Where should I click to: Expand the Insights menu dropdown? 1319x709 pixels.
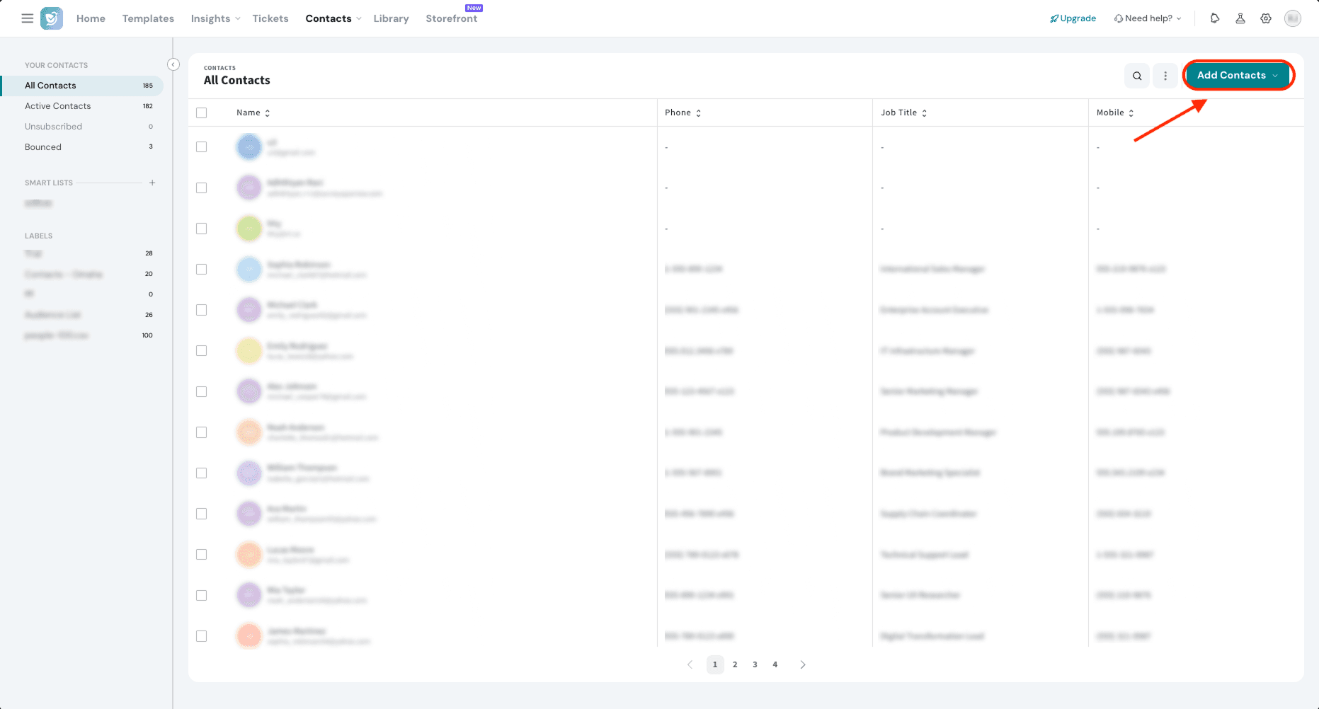[x=215, y=18]
